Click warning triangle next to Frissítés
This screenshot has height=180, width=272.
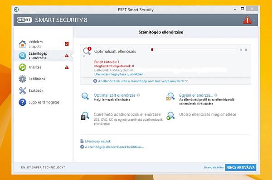pos(67,67)
